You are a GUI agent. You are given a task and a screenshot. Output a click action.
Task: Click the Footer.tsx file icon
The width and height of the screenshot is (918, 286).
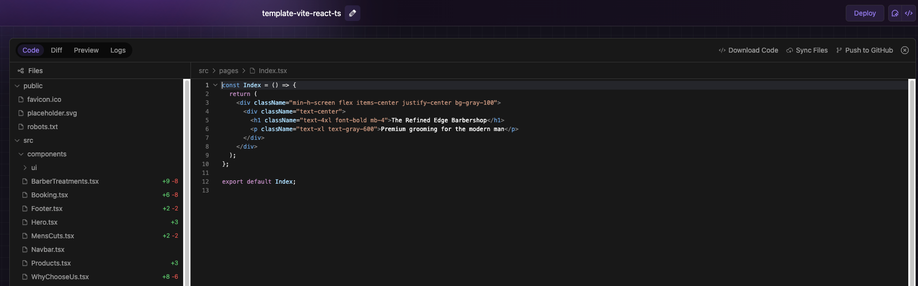tap(25, 209)
